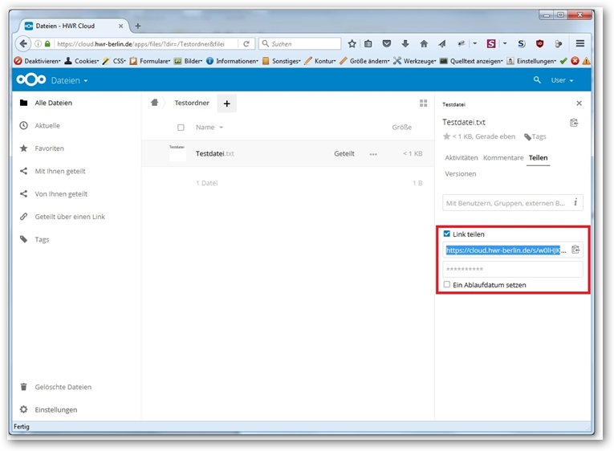Switch to Versionen tab
The width and height of the screenshot is (614, 451).
pos(461,174)
